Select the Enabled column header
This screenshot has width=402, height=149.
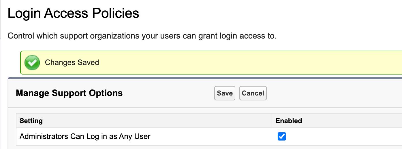coord(289,121)
